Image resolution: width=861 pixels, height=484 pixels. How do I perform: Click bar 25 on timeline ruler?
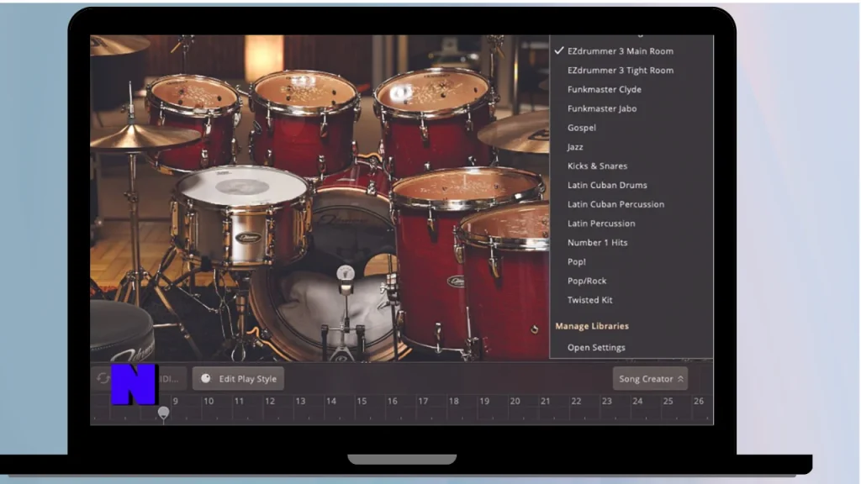[x=668, y=401]
